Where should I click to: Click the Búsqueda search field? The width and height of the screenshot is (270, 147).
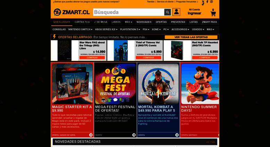click(129, 12)
